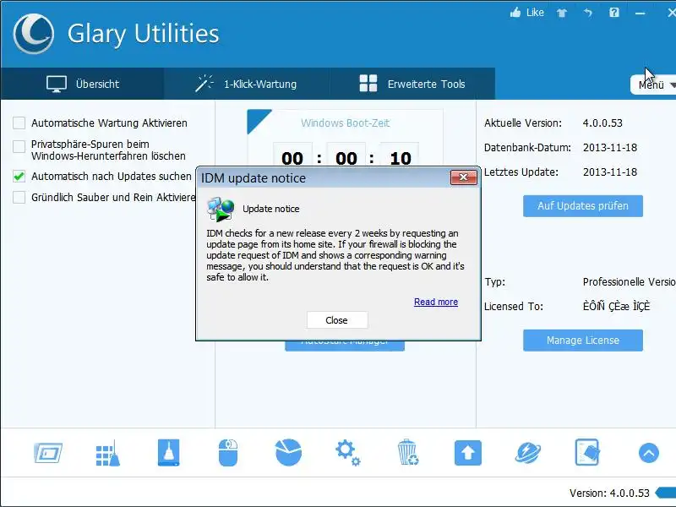Open the process manager gears icon

click(348, 453)
